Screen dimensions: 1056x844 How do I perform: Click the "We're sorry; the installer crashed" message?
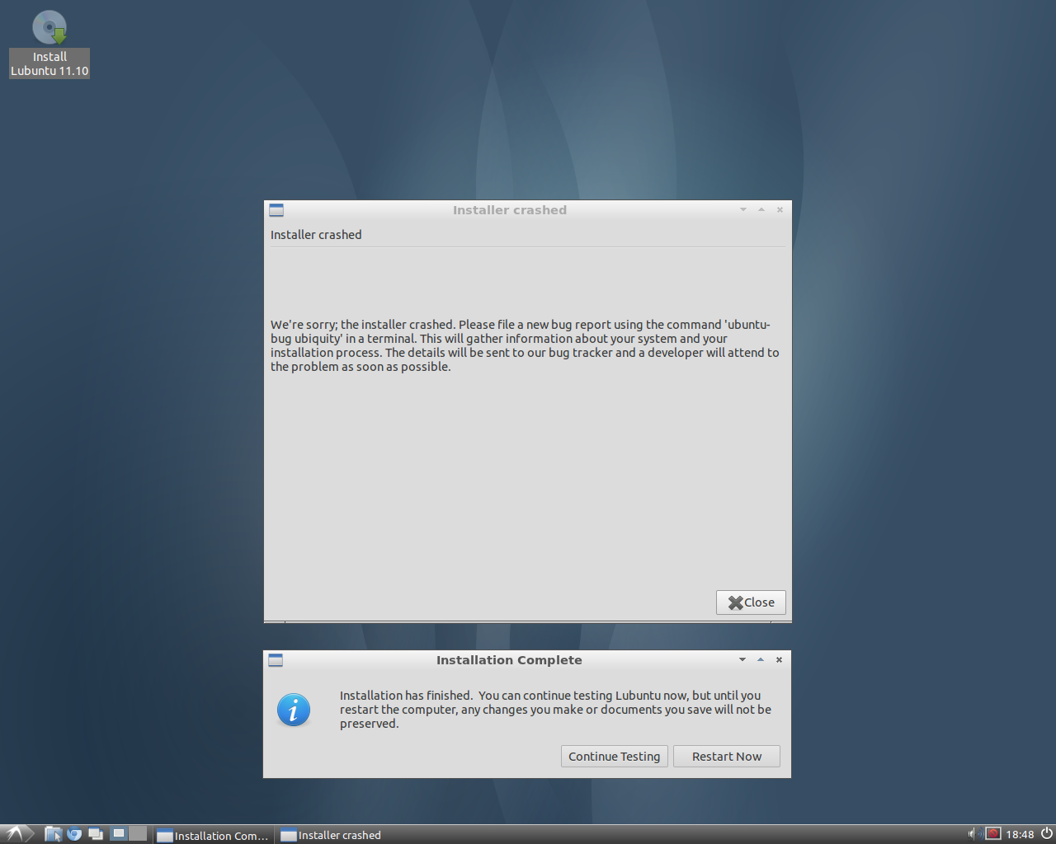click(x=525, y=345)
